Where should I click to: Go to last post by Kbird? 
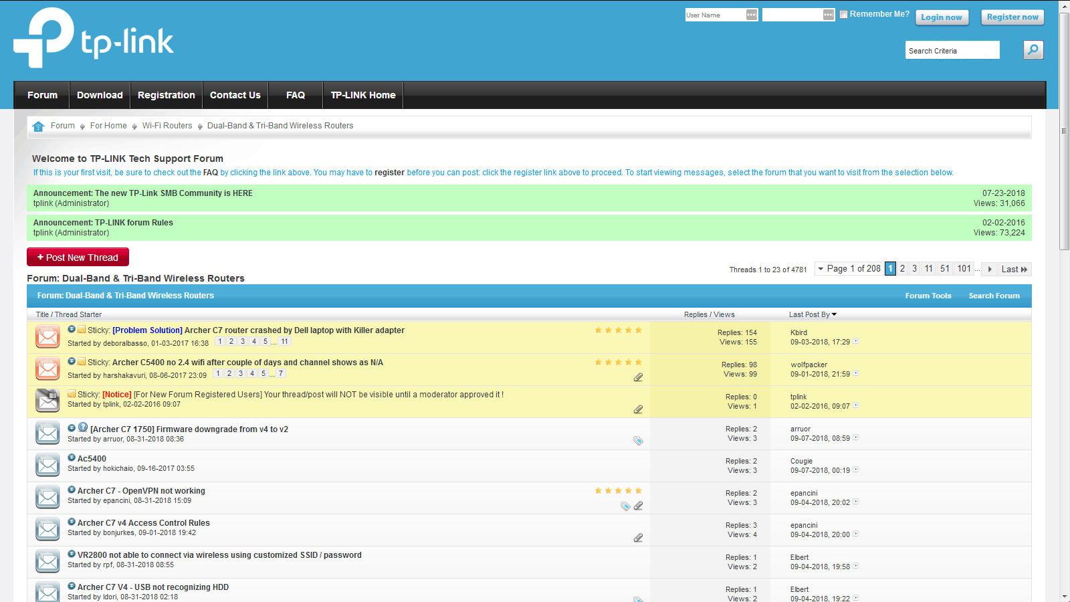[856, 341]
